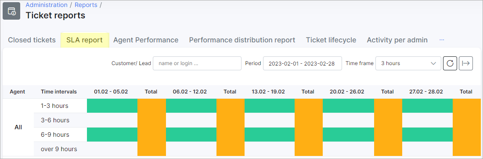Click the 'over 9 hours' row label
This screenshot has height=159, width=483.
pyautogui.click(x=59, y=149)
